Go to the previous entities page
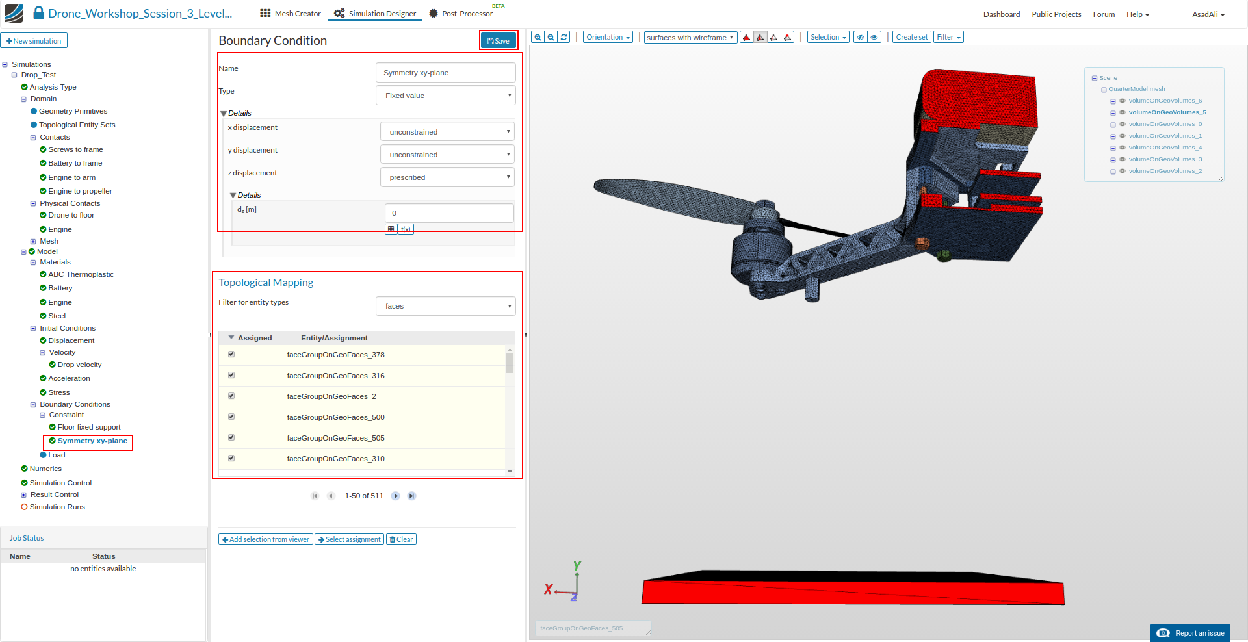1248x642 pixels. point(331,496)
